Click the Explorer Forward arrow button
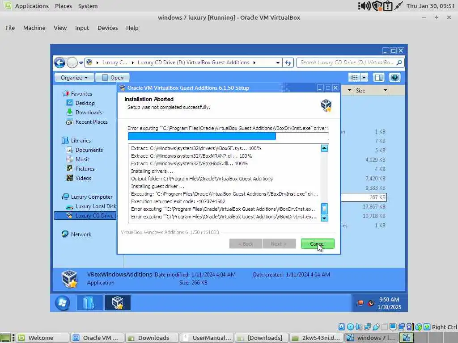The image size is (458, 343). (72, 63)
